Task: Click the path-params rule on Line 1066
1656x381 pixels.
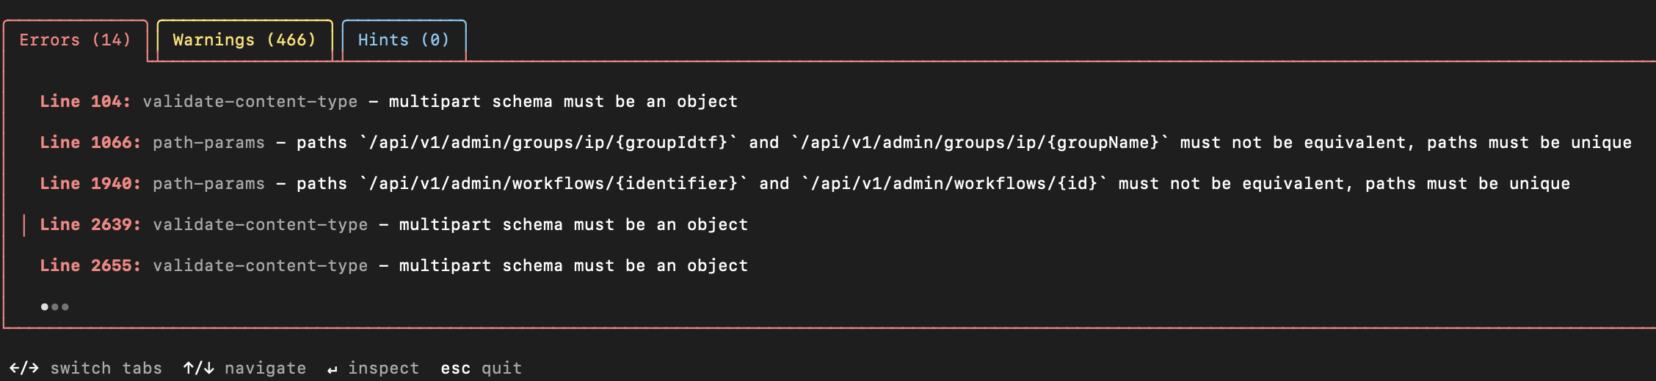Action: click(208, 143)
